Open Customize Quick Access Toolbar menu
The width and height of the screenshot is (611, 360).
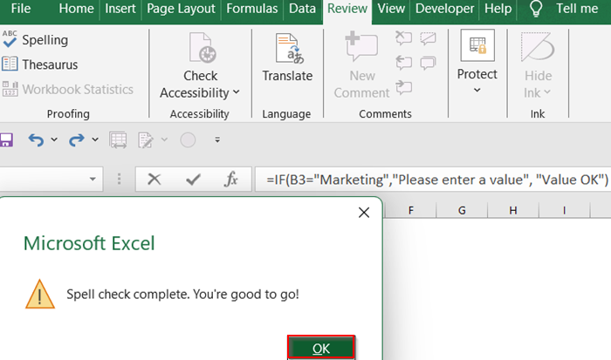[x=217, y=139]
